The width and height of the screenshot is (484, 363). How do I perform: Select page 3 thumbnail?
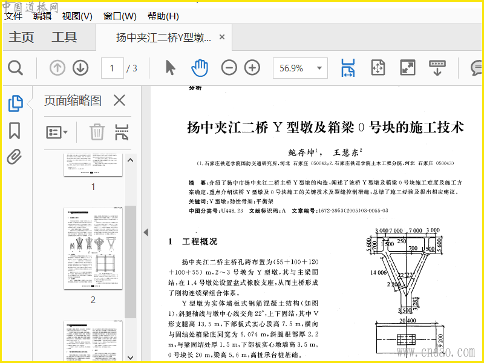[x=93, y=341]
